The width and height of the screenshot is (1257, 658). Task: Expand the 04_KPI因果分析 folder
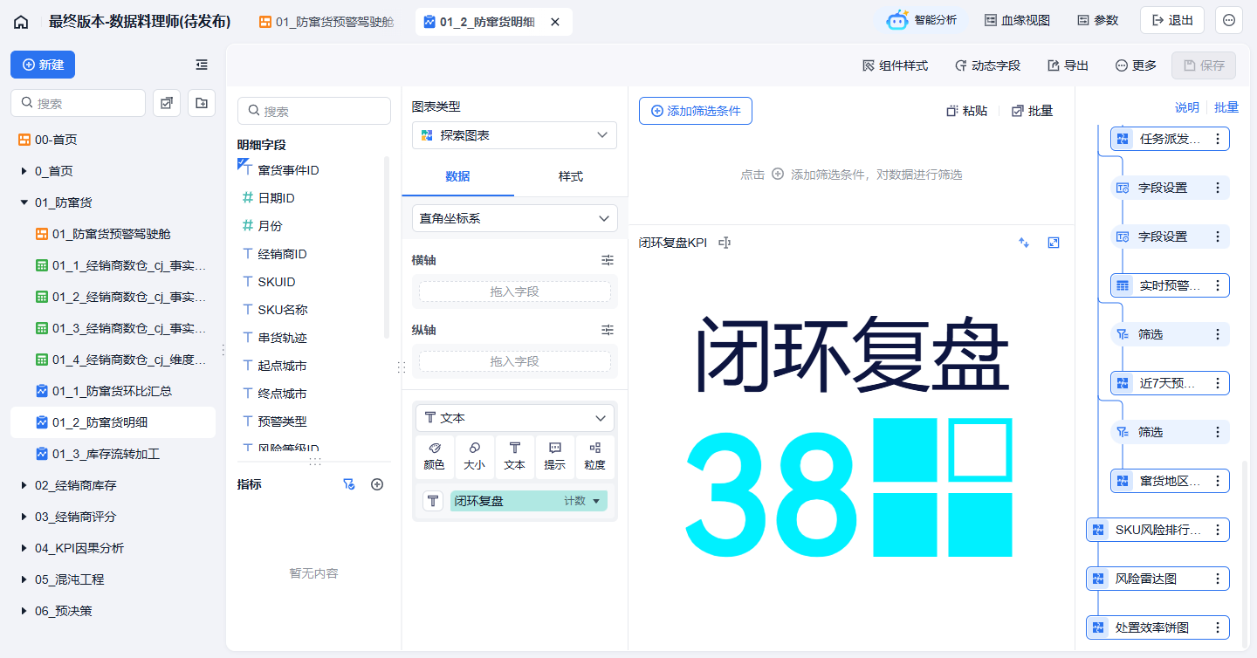24,548
